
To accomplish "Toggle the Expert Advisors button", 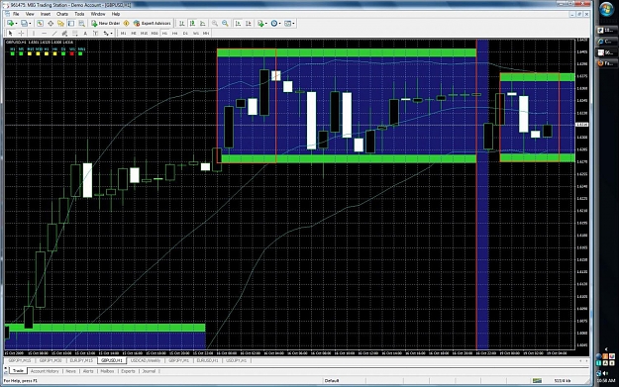I will tap(152, 24).
